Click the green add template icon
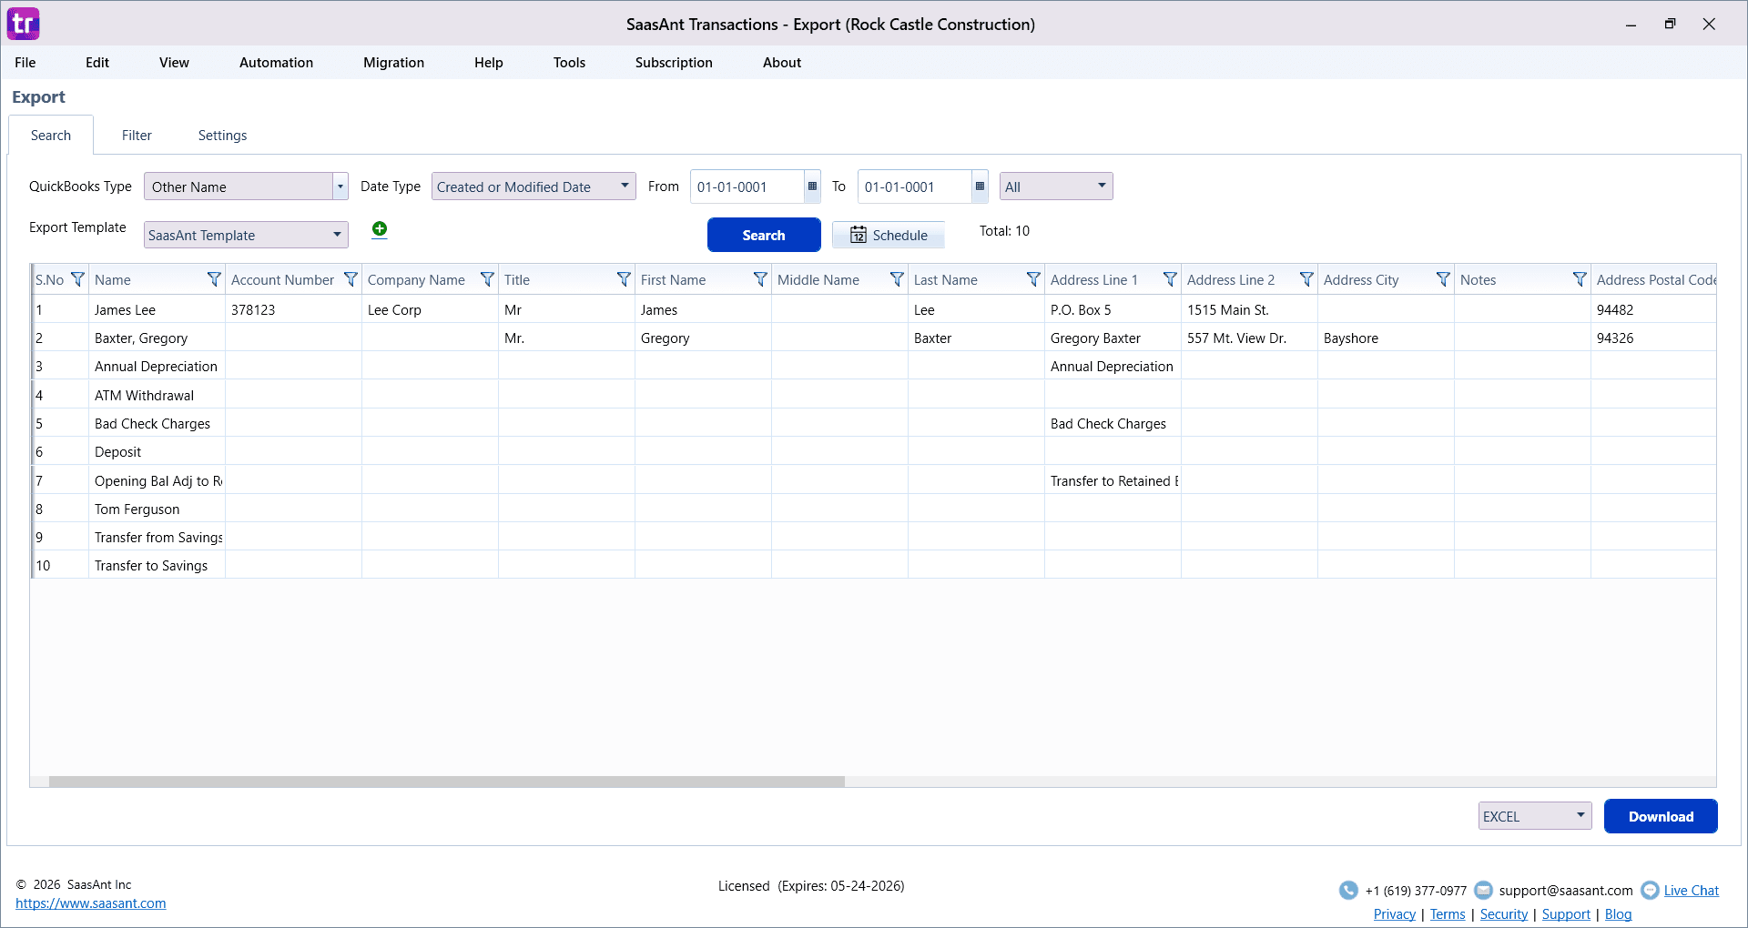The height and width of the screenshot is (928, 1748). click(380, 229)
